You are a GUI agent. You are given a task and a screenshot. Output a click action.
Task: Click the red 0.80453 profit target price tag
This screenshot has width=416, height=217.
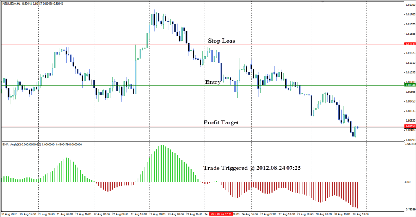410,126
